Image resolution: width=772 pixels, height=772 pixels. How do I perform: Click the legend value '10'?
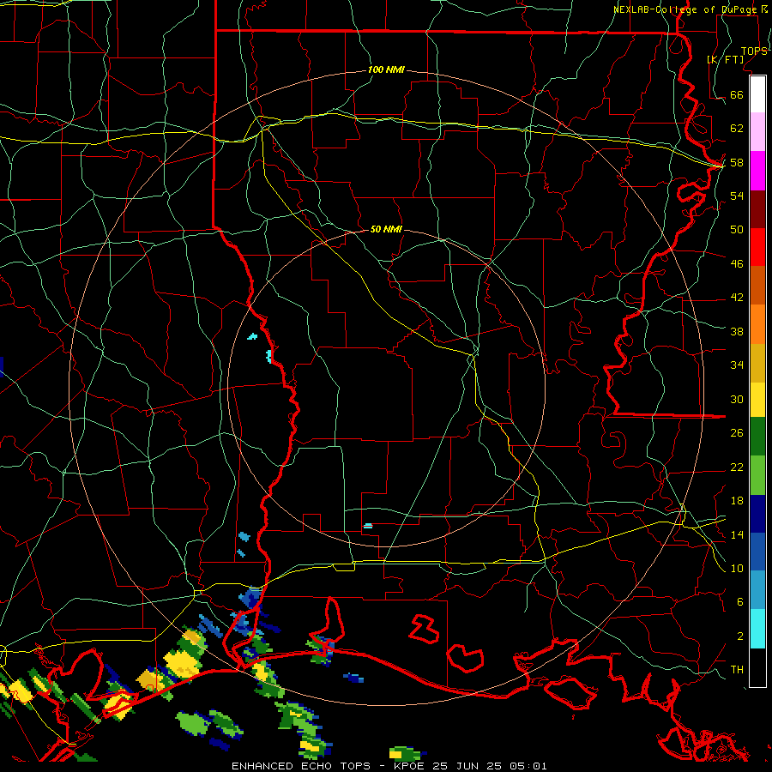(x=737, y=569)
